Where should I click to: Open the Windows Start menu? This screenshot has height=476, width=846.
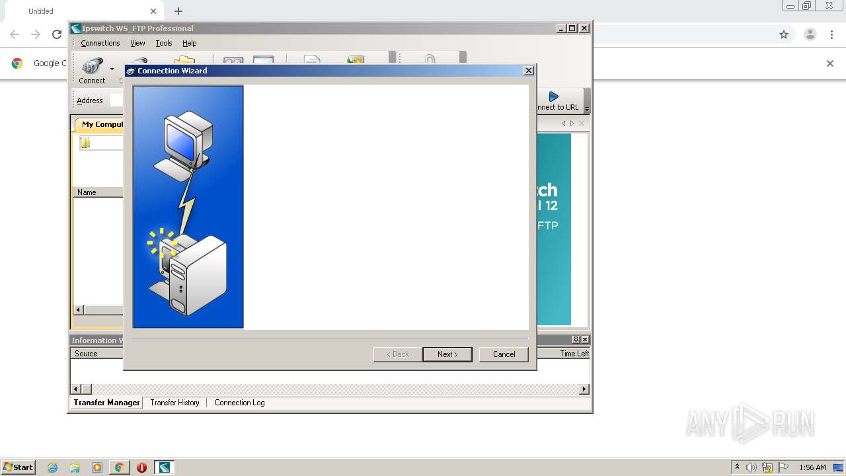click(x=18, y=467)
